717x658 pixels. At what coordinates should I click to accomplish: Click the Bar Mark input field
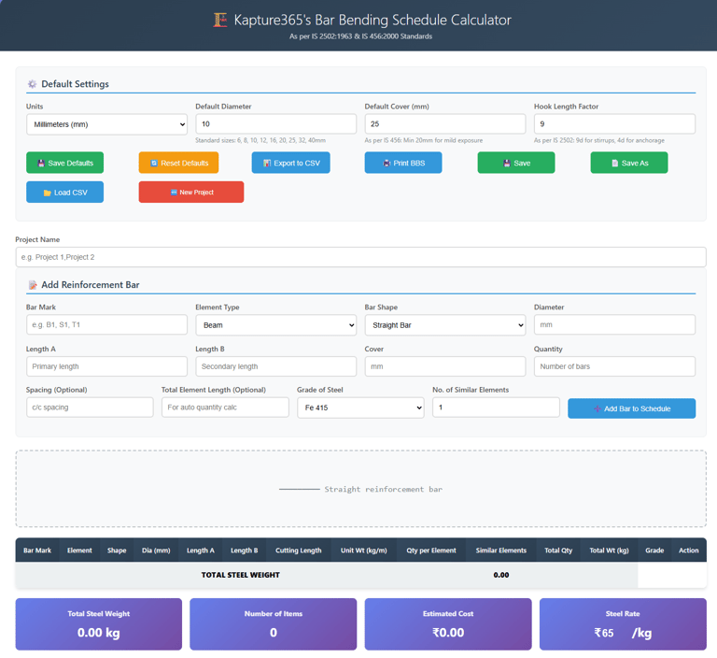point(106,324)
